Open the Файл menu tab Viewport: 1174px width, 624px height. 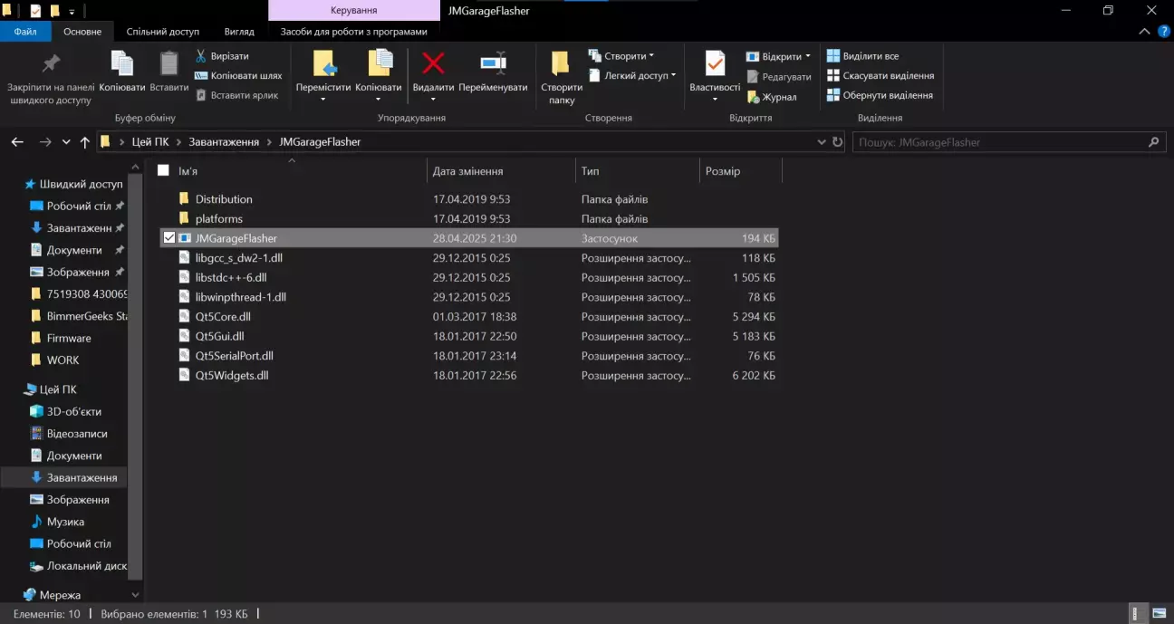(x=25, y=32)
